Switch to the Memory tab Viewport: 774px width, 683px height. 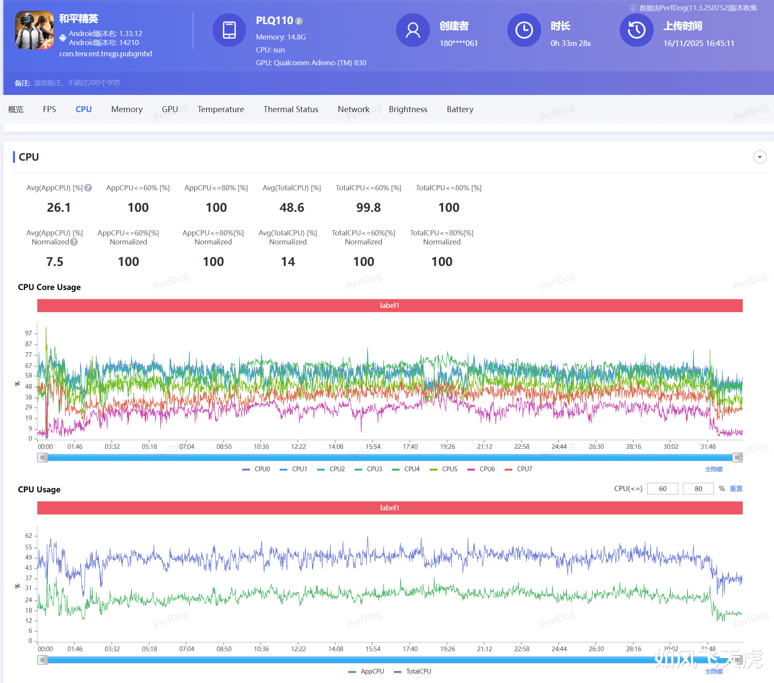127,109
